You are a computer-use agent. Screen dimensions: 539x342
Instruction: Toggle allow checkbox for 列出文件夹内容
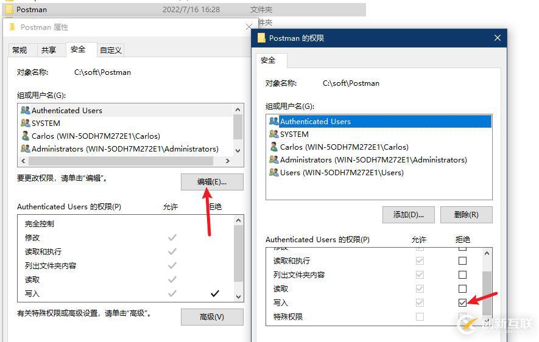point(420,274)
